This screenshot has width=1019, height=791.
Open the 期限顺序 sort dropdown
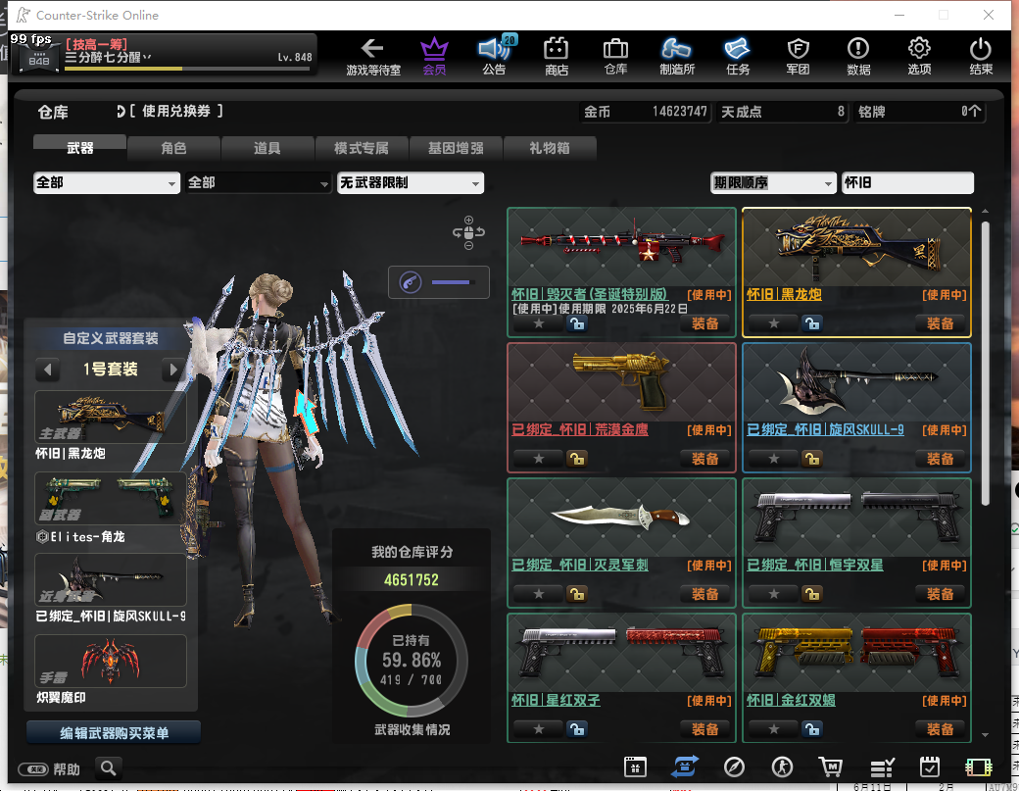[773, 182]
